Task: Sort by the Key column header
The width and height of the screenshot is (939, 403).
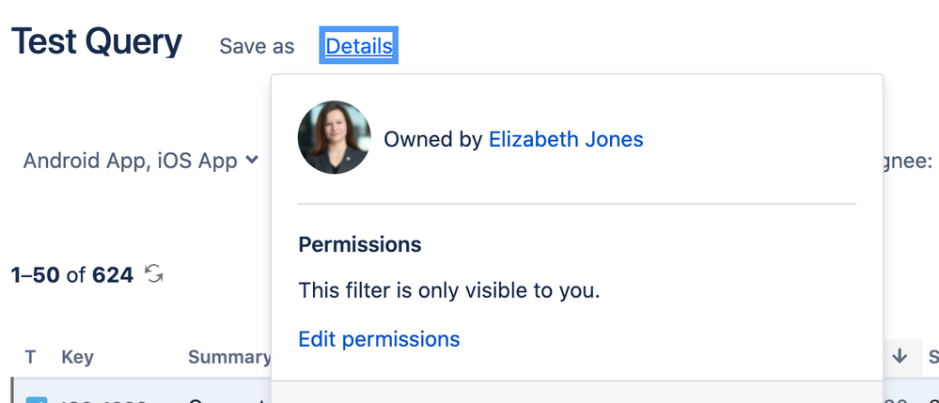Action: click(x=77, y=357)
